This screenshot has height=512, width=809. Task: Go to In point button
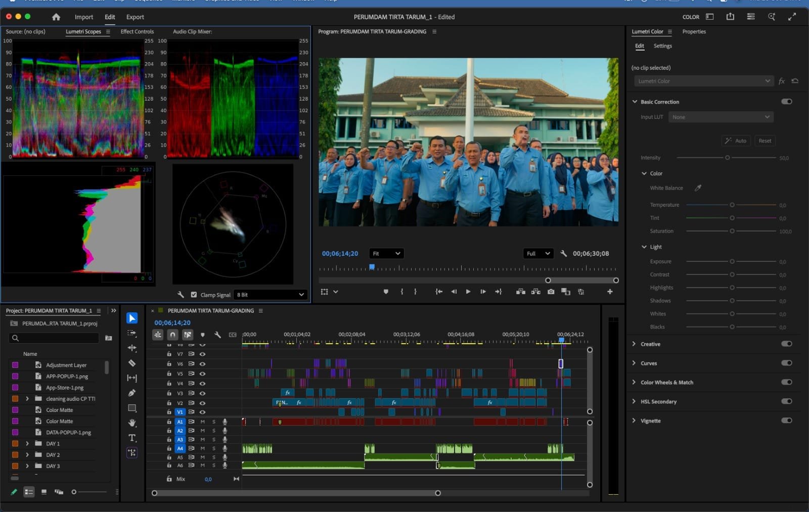tap(439, 292)
